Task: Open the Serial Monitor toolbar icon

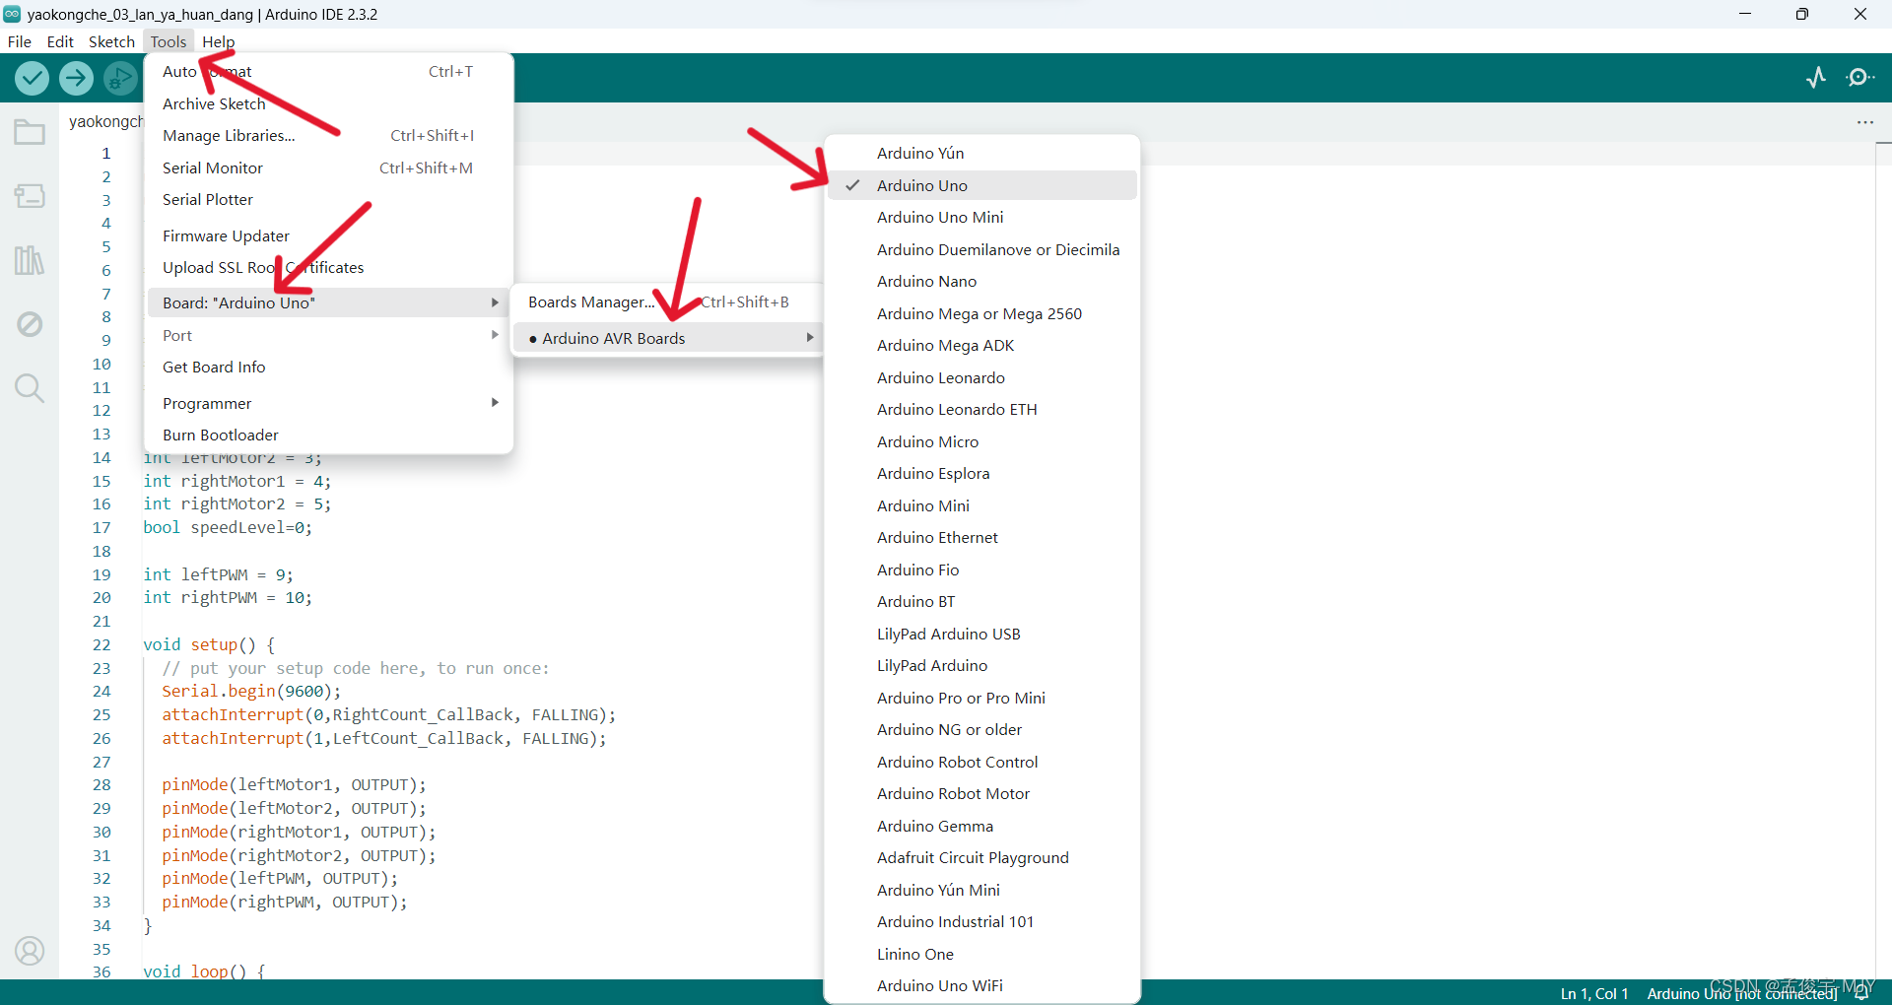Action: tap(1859, 78)
